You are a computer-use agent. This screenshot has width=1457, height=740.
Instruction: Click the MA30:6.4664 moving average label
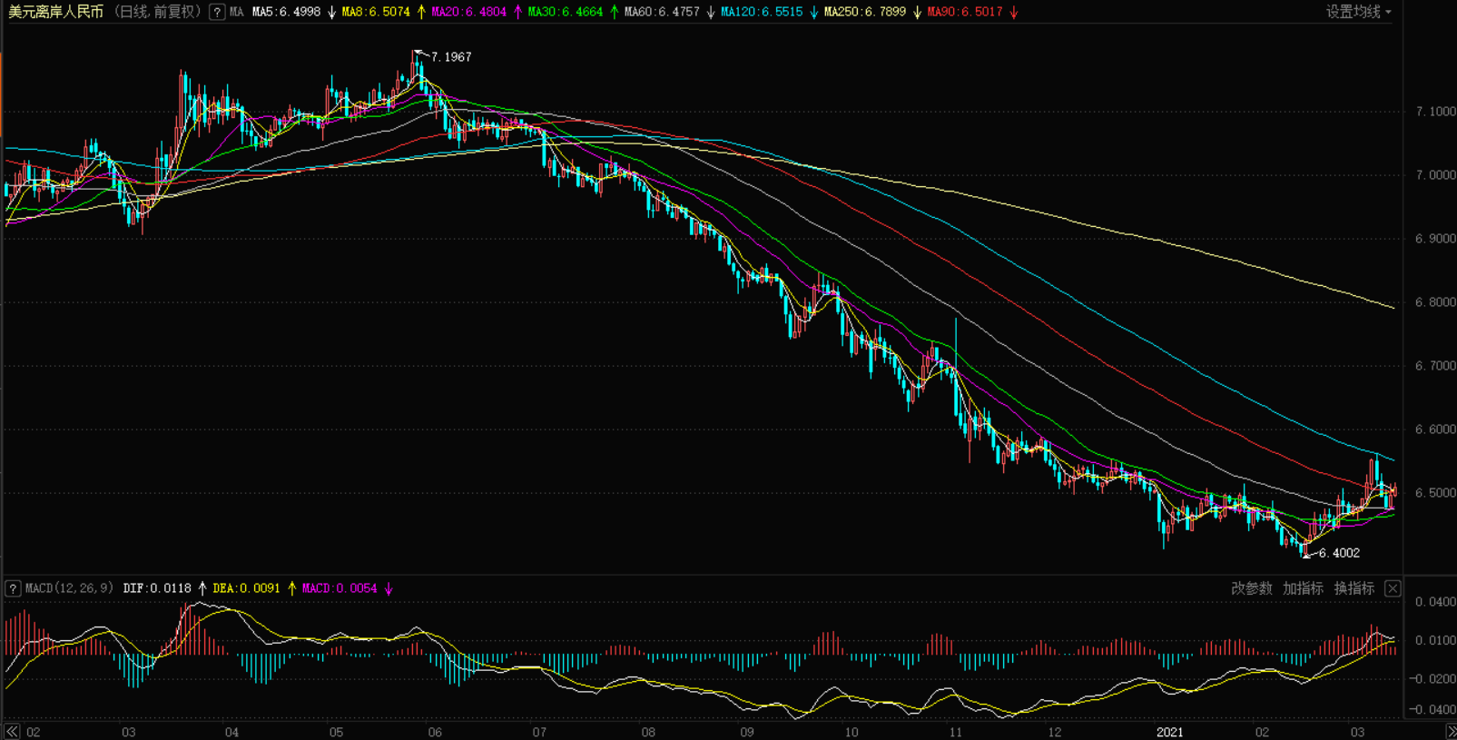tap(565, 12)
